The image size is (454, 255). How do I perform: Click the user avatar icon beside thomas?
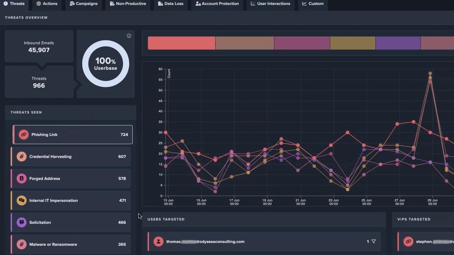pos(159,242)
